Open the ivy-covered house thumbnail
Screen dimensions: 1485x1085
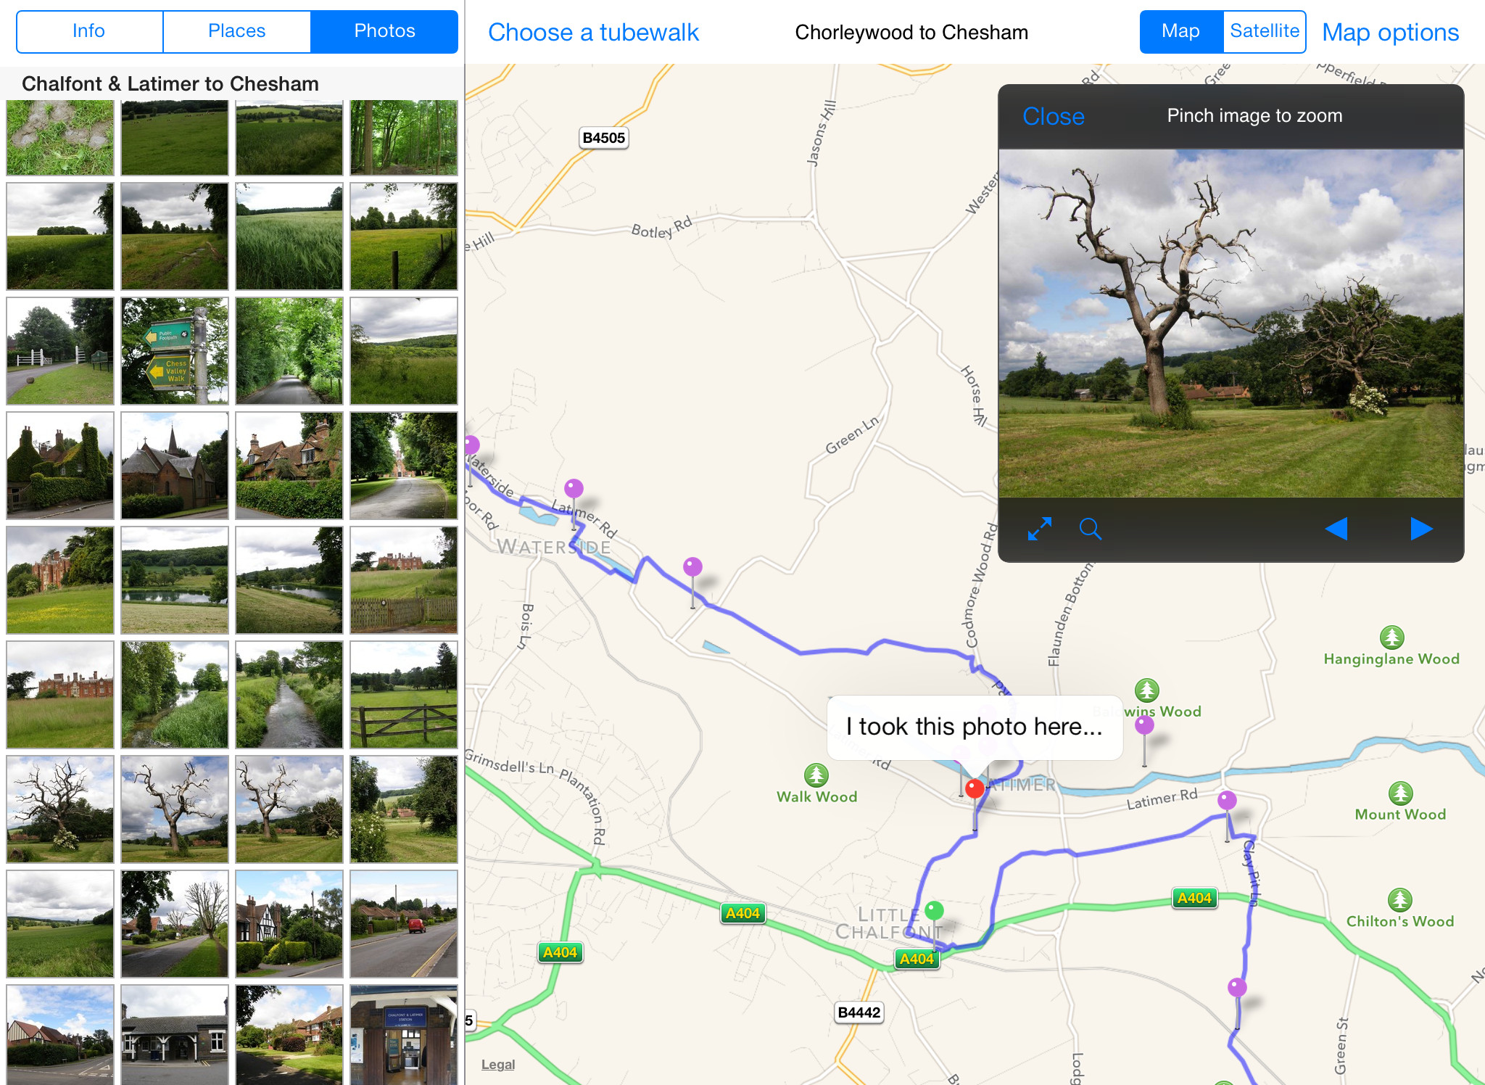60,466
